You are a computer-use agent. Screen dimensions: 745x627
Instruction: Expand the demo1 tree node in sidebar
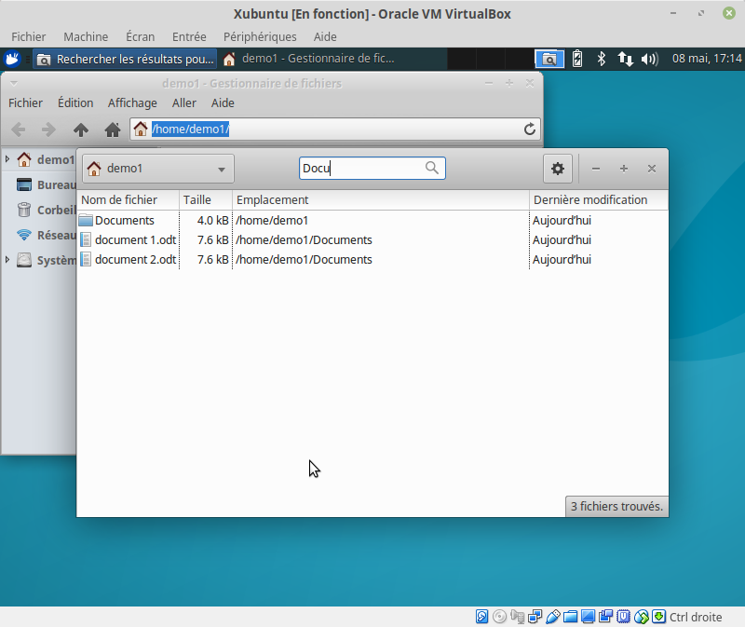pyautogui.click(x=7, y=159)
